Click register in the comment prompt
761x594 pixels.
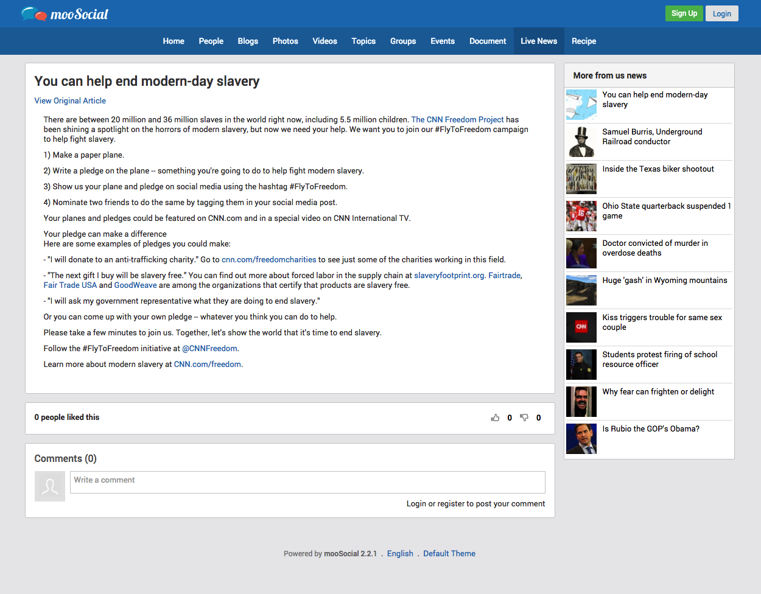coord(451,503)
